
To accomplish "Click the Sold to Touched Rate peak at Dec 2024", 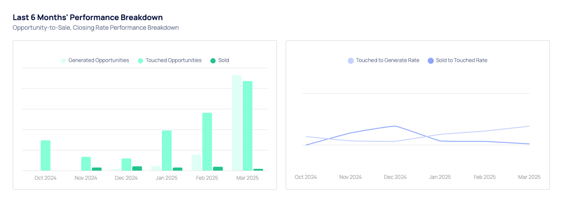I will (395, 126).
